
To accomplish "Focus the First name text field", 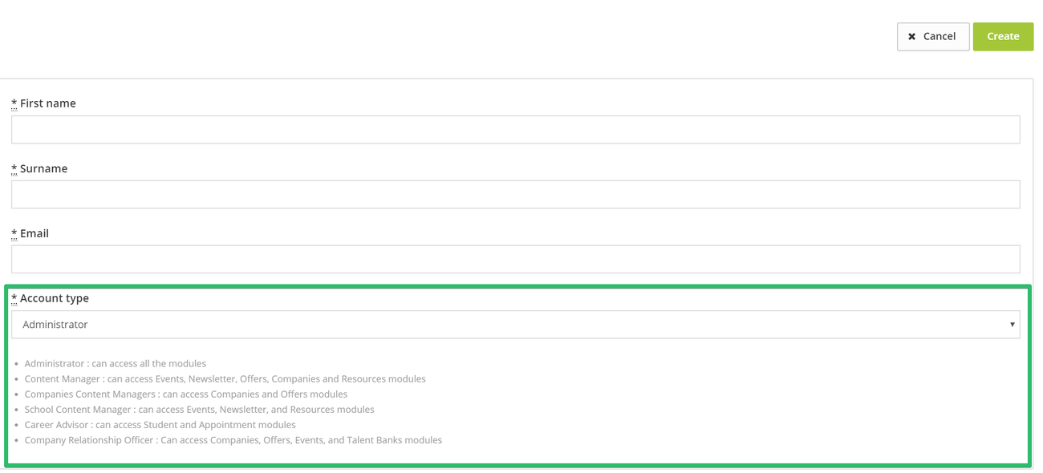I will click(516, 130).
